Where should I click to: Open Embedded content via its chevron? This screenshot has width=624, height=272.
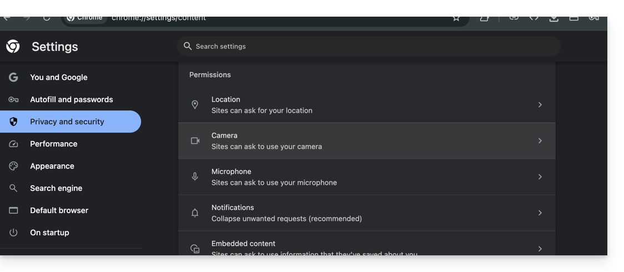540,249
